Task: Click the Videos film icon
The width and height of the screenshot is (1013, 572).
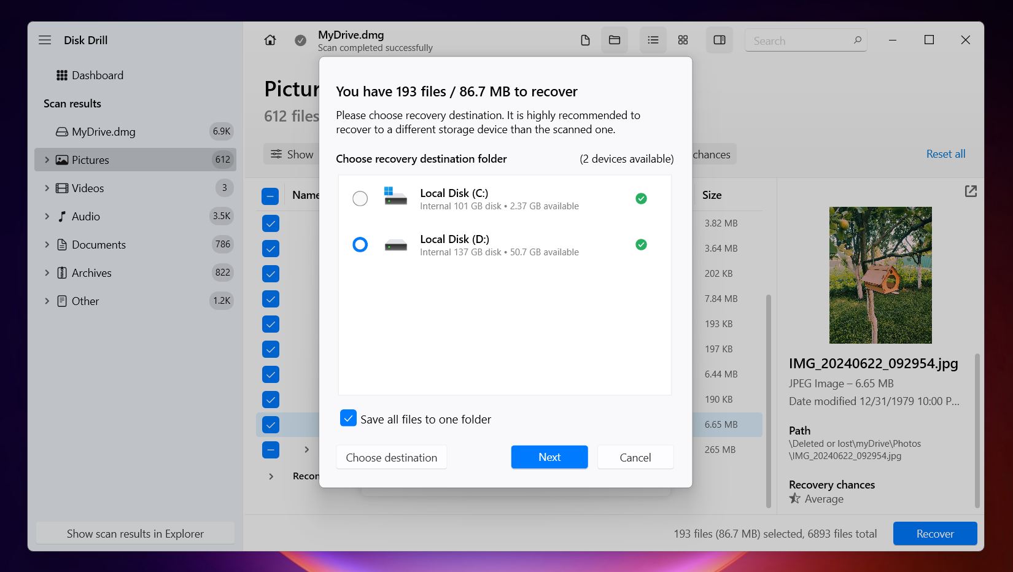Action: click(62, 188)
